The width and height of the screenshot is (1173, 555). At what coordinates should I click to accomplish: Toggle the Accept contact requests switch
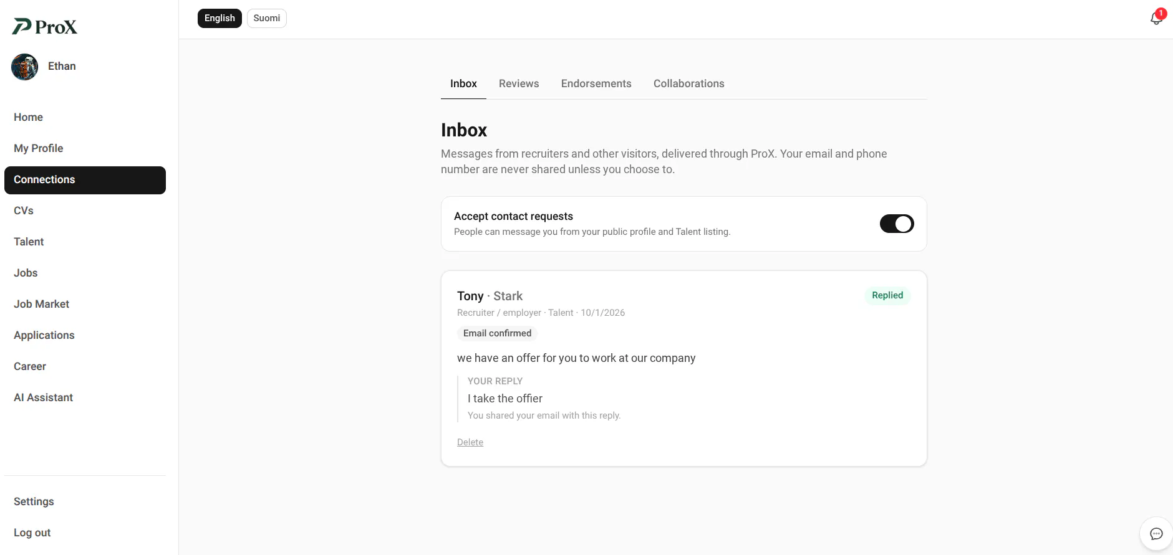click(897, 224)
